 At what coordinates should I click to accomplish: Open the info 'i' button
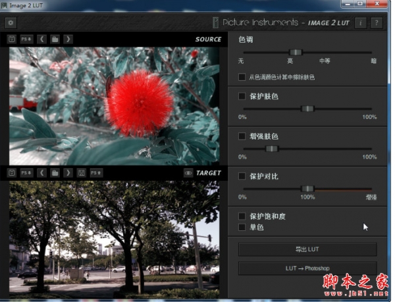361,22
